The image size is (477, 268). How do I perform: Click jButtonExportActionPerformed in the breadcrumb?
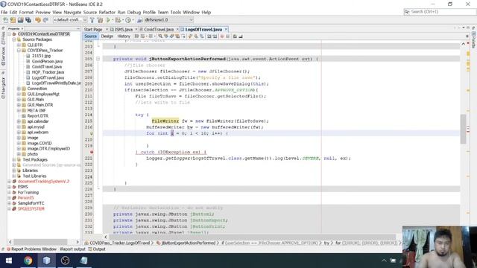point(188,243)
